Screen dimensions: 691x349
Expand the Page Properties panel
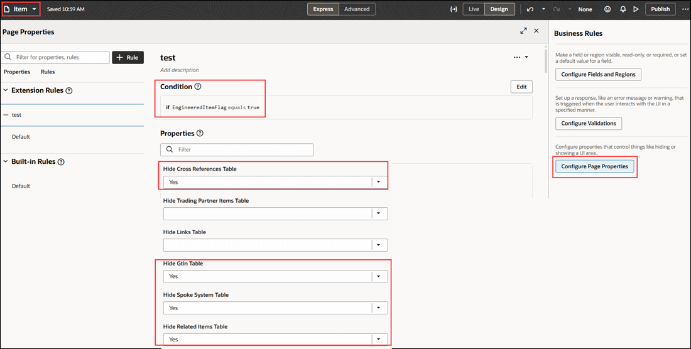click(523, 31)
